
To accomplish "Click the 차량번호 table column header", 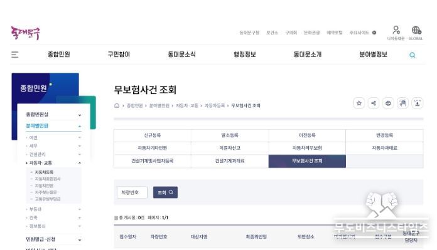I will pyautogui.click(x=159, y=237).
